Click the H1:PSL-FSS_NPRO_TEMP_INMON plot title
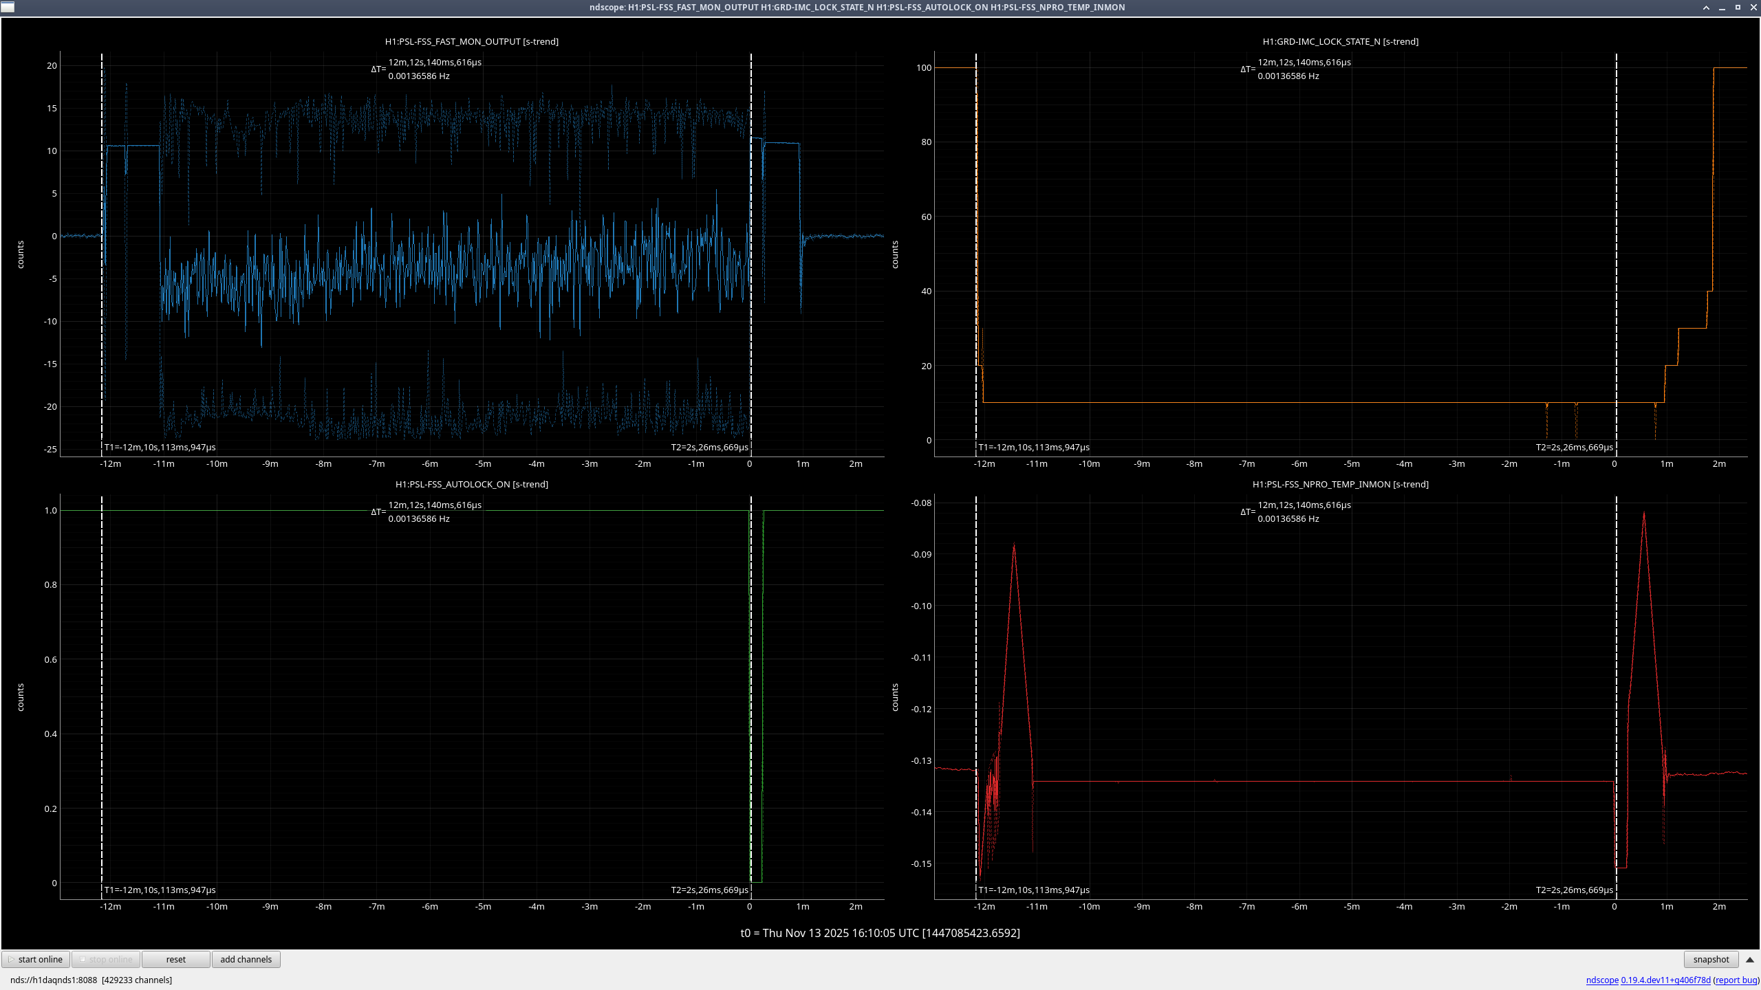 (x=1340, y=484)
